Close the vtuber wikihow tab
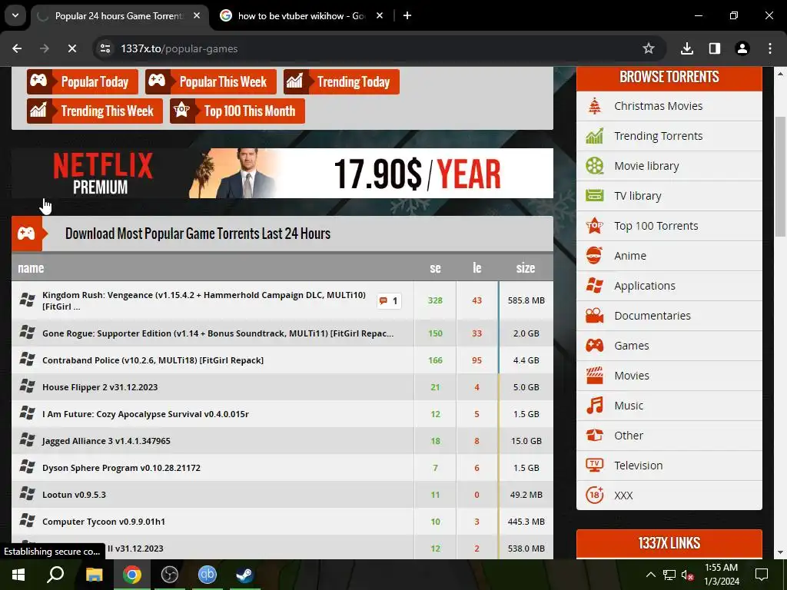 click(x=380, y=16)
